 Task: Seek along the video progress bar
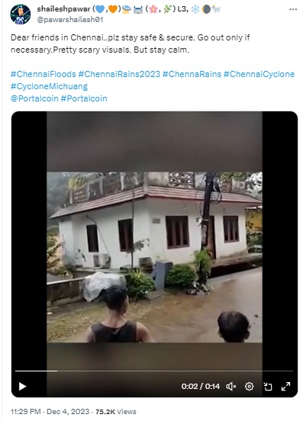coord(154,371)
